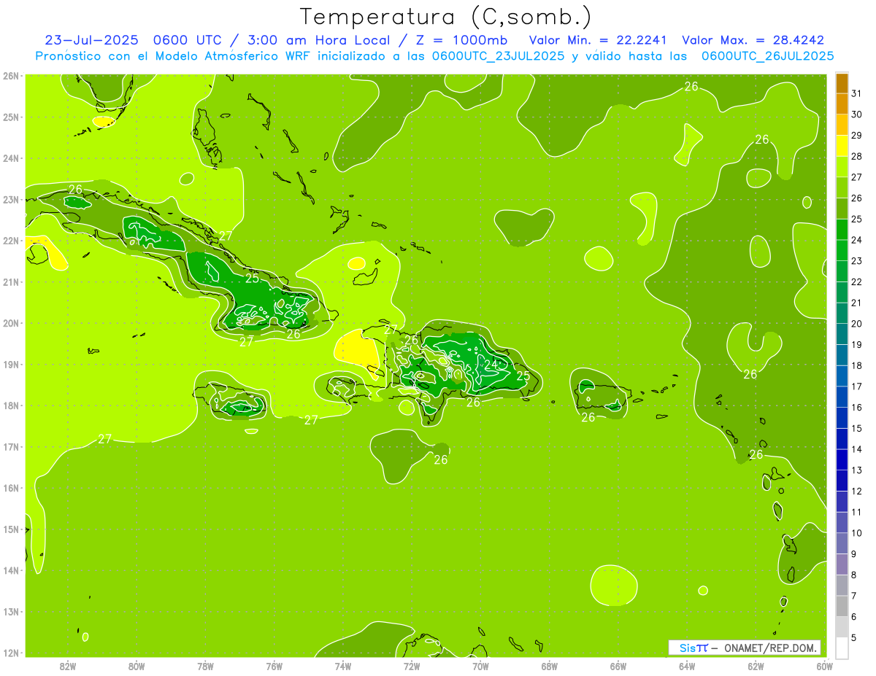Click the 19 label on color legend

tap(856, 344)
